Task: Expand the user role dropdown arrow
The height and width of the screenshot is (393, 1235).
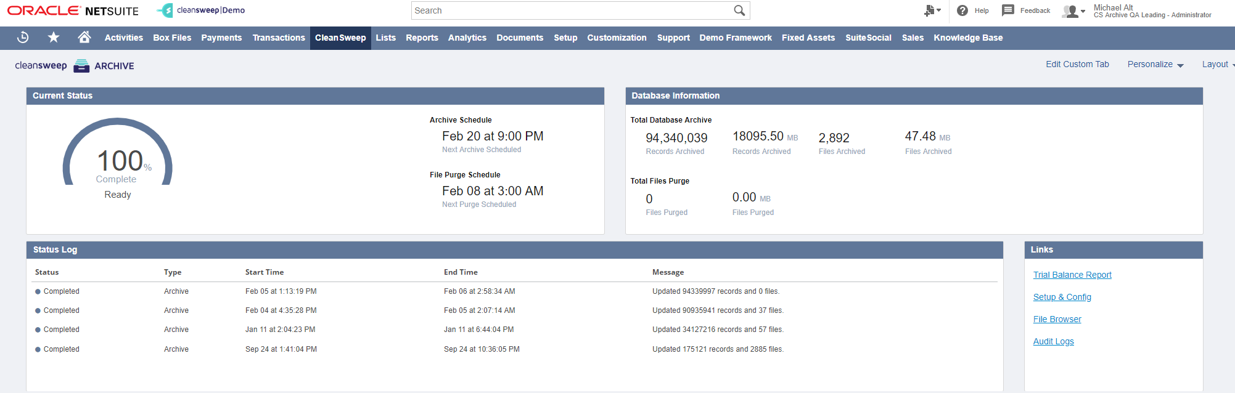Action: 1083,11
